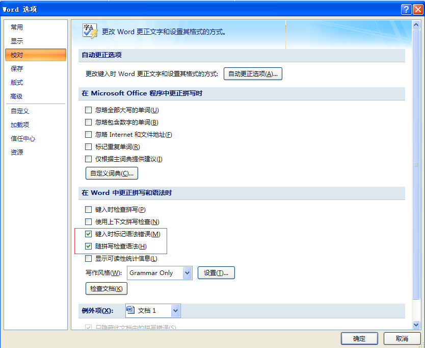
Task: Click the Word document icon in exceptions dropdown
Action: [x=130, y=310]
